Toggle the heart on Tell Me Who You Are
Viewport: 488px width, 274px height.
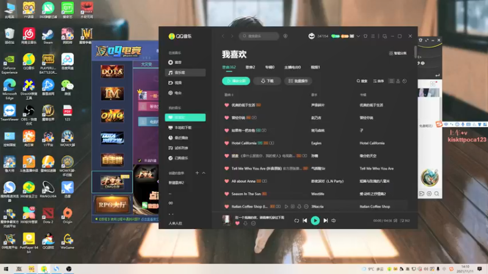click(226, 169)
